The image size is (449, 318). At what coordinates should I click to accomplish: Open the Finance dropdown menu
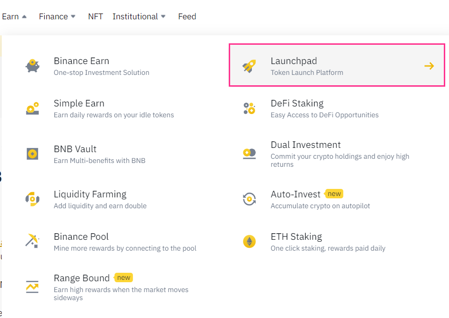coord(57,16)
